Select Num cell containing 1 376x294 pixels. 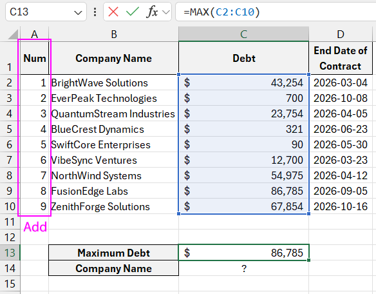click(x=35, y=83)
